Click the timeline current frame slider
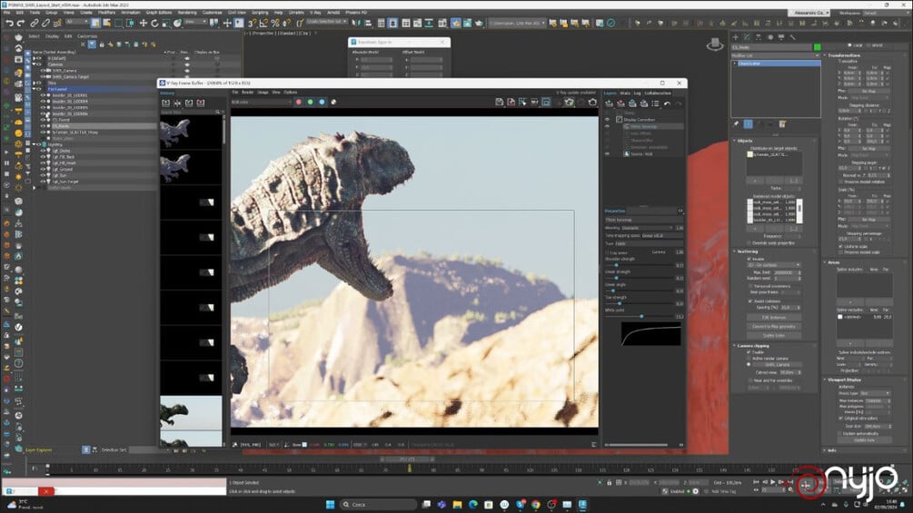The image size is (913, 513). pyautogui.click(x=407, y=459)
